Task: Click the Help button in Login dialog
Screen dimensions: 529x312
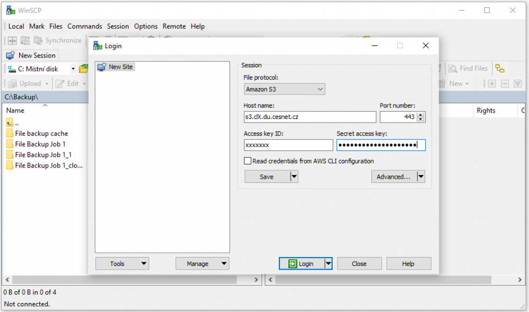Action: coord(408,263)
